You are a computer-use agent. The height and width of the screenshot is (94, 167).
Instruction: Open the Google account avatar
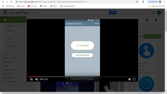[159, 13]
